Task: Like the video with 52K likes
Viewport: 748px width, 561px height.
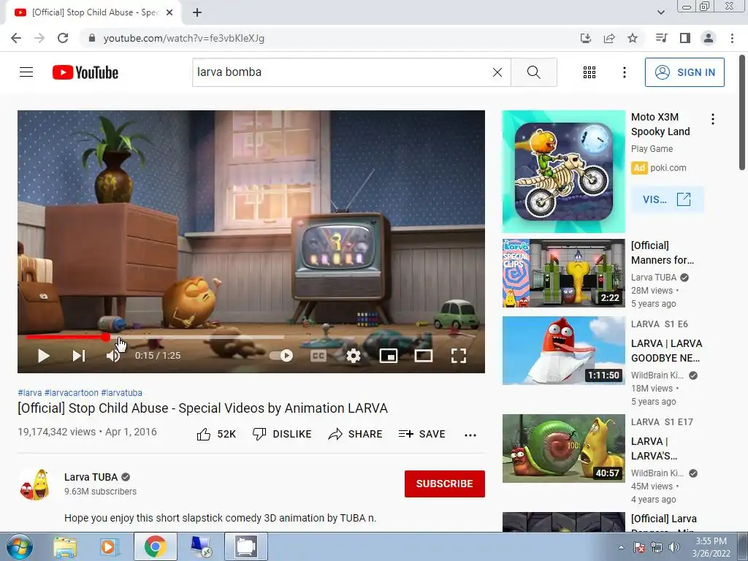Action: [216, 434]
